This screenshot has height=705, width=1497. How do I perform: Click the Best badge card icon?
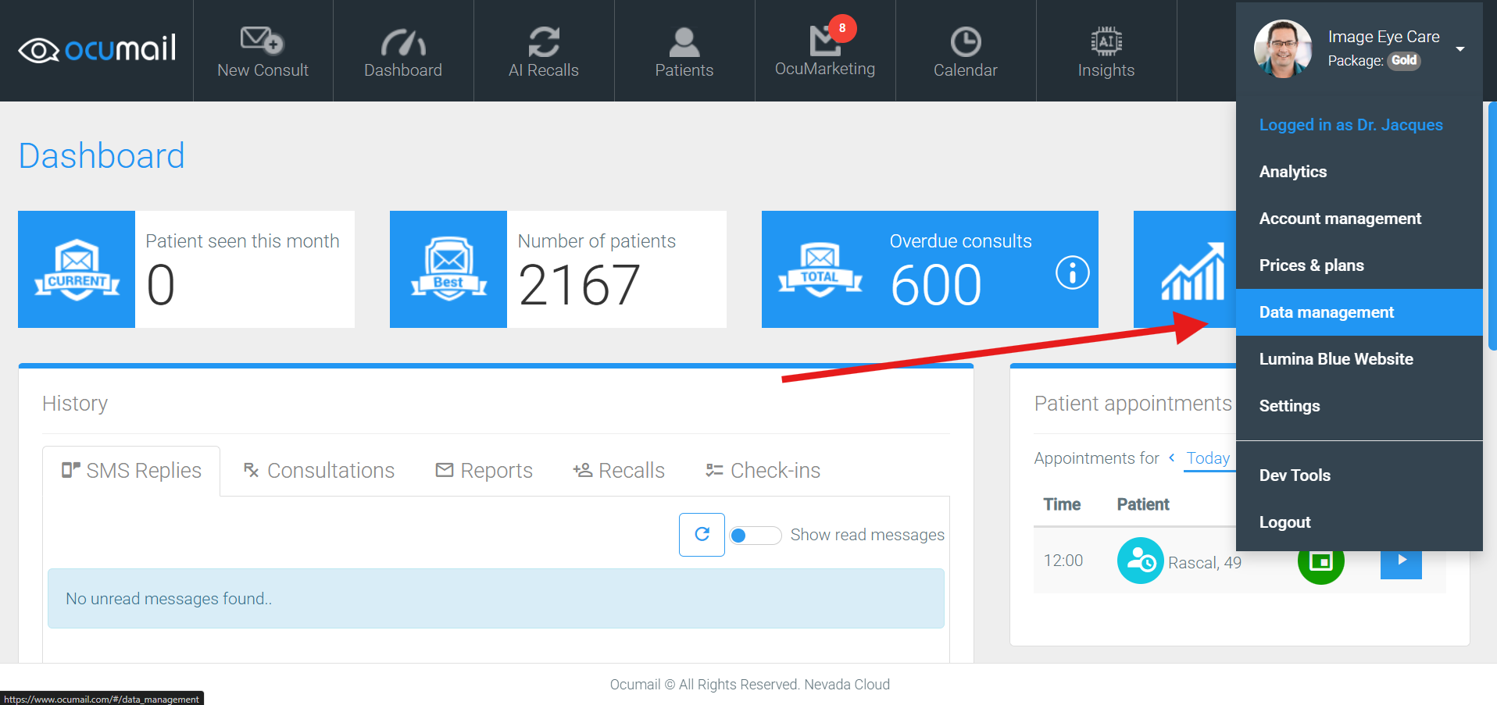[x=448, y=269]
